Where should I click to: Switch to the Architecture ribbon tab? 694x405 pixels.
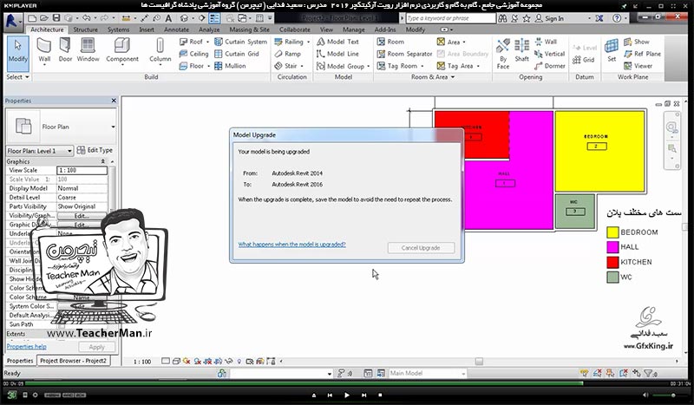(47, 29)
